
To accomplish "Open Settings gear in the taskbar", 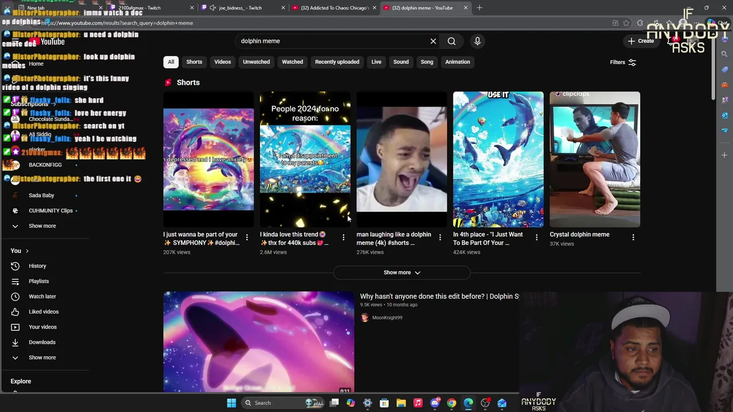I will click(368, 403).
